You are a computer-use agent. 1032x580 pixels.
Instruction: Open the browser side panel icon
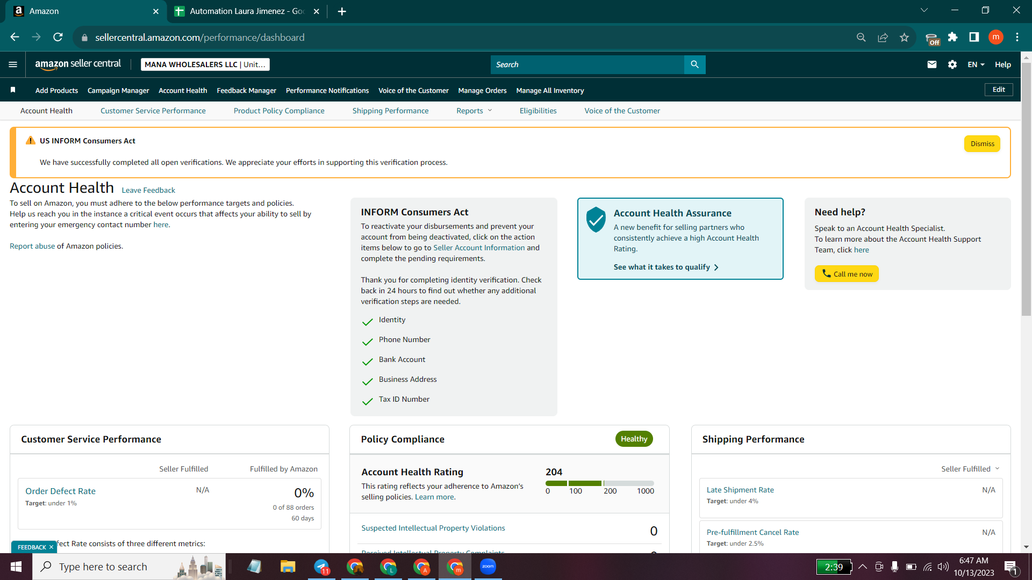974,37
